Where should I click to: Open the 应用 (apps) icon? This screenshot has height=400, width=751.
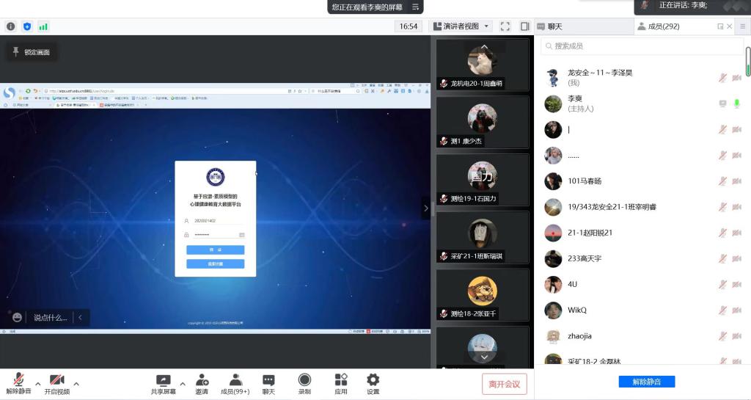click(341, 383)
